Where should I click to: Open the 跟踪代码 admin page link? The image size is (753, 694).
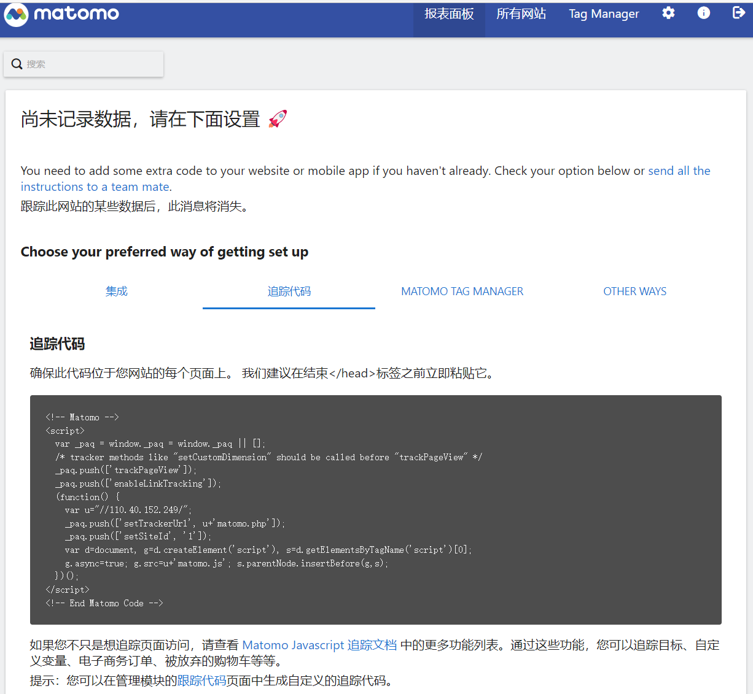[201, 681]
